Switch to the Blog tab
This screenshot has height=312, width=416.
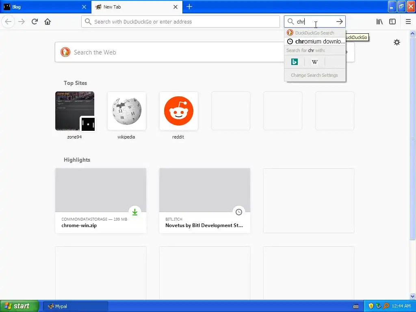[x=45, y=7]
